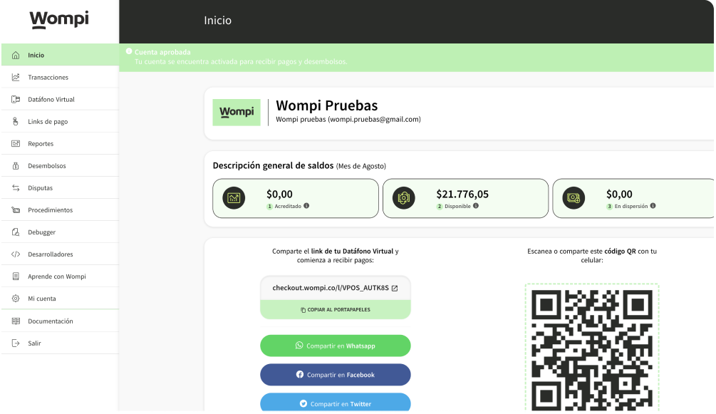Click the Links de pago hand icon
Viewport: 716px width, 414px height.
(x=16, y=121)
